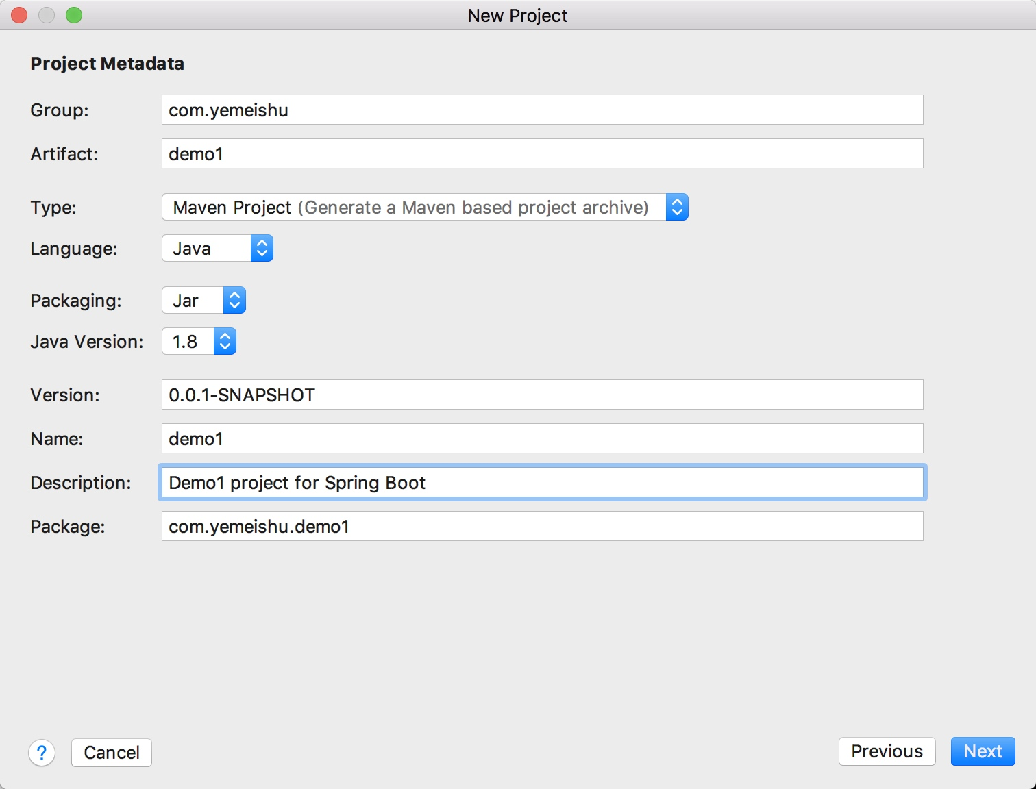Click the New Project title bar
1036x789 pixels.
[x=517, y=15]
